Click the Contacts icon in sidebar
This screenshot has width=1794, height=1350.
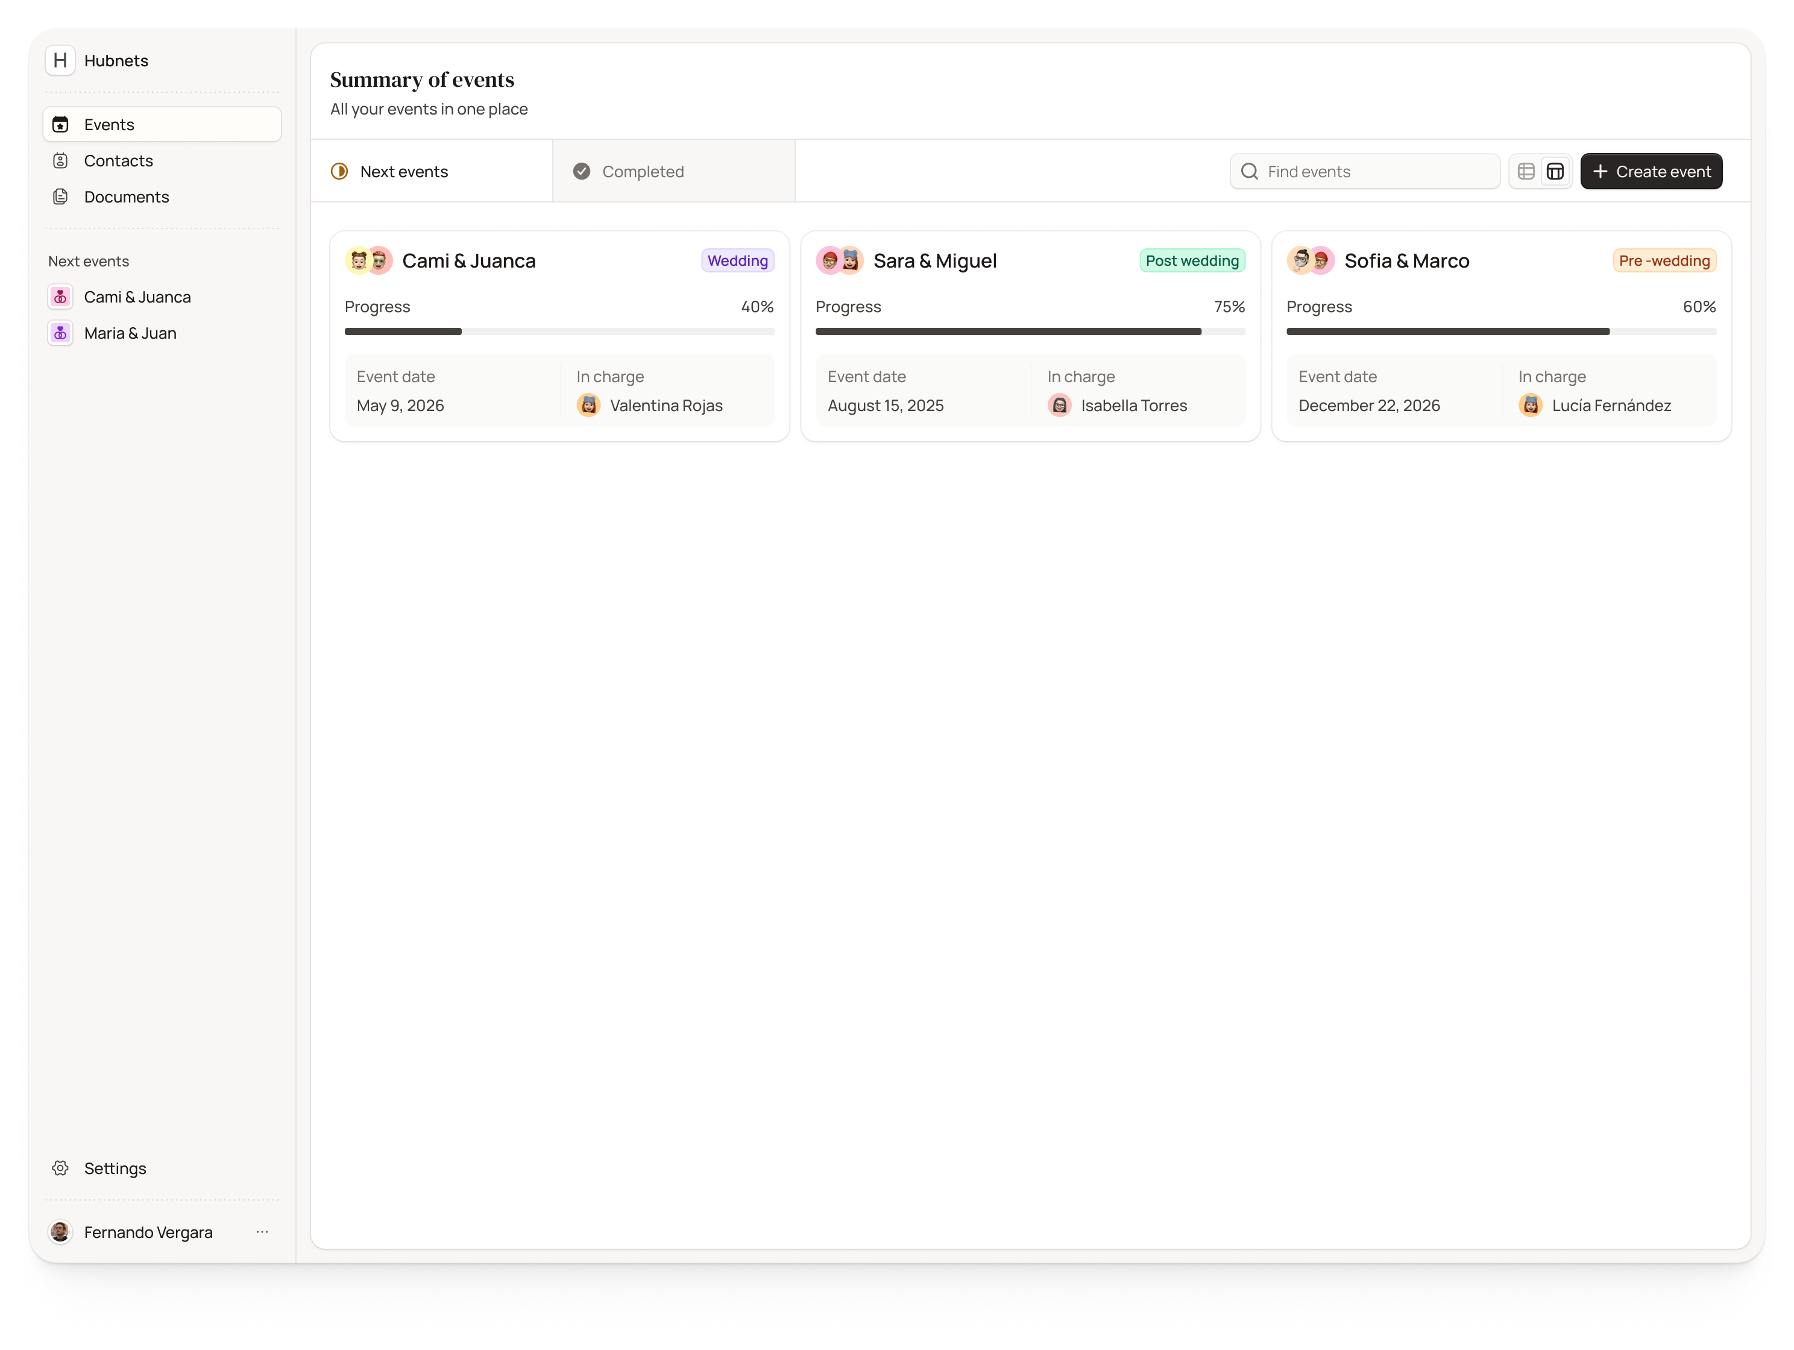[60, 160]
